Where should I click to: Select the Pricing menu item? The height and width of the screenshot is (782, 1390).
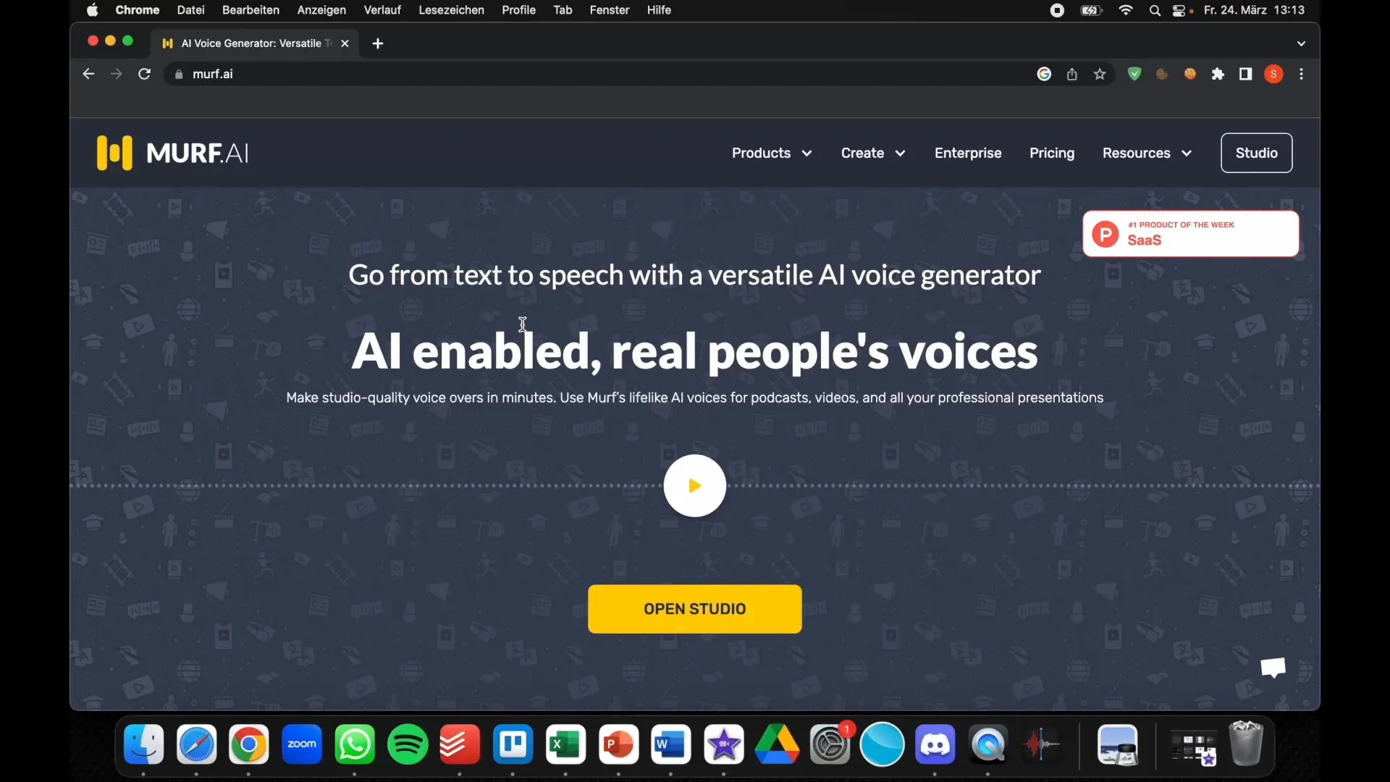coord(1052,153)
